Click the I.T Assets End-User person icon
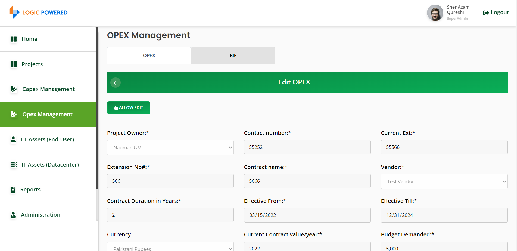 (13, 139)
